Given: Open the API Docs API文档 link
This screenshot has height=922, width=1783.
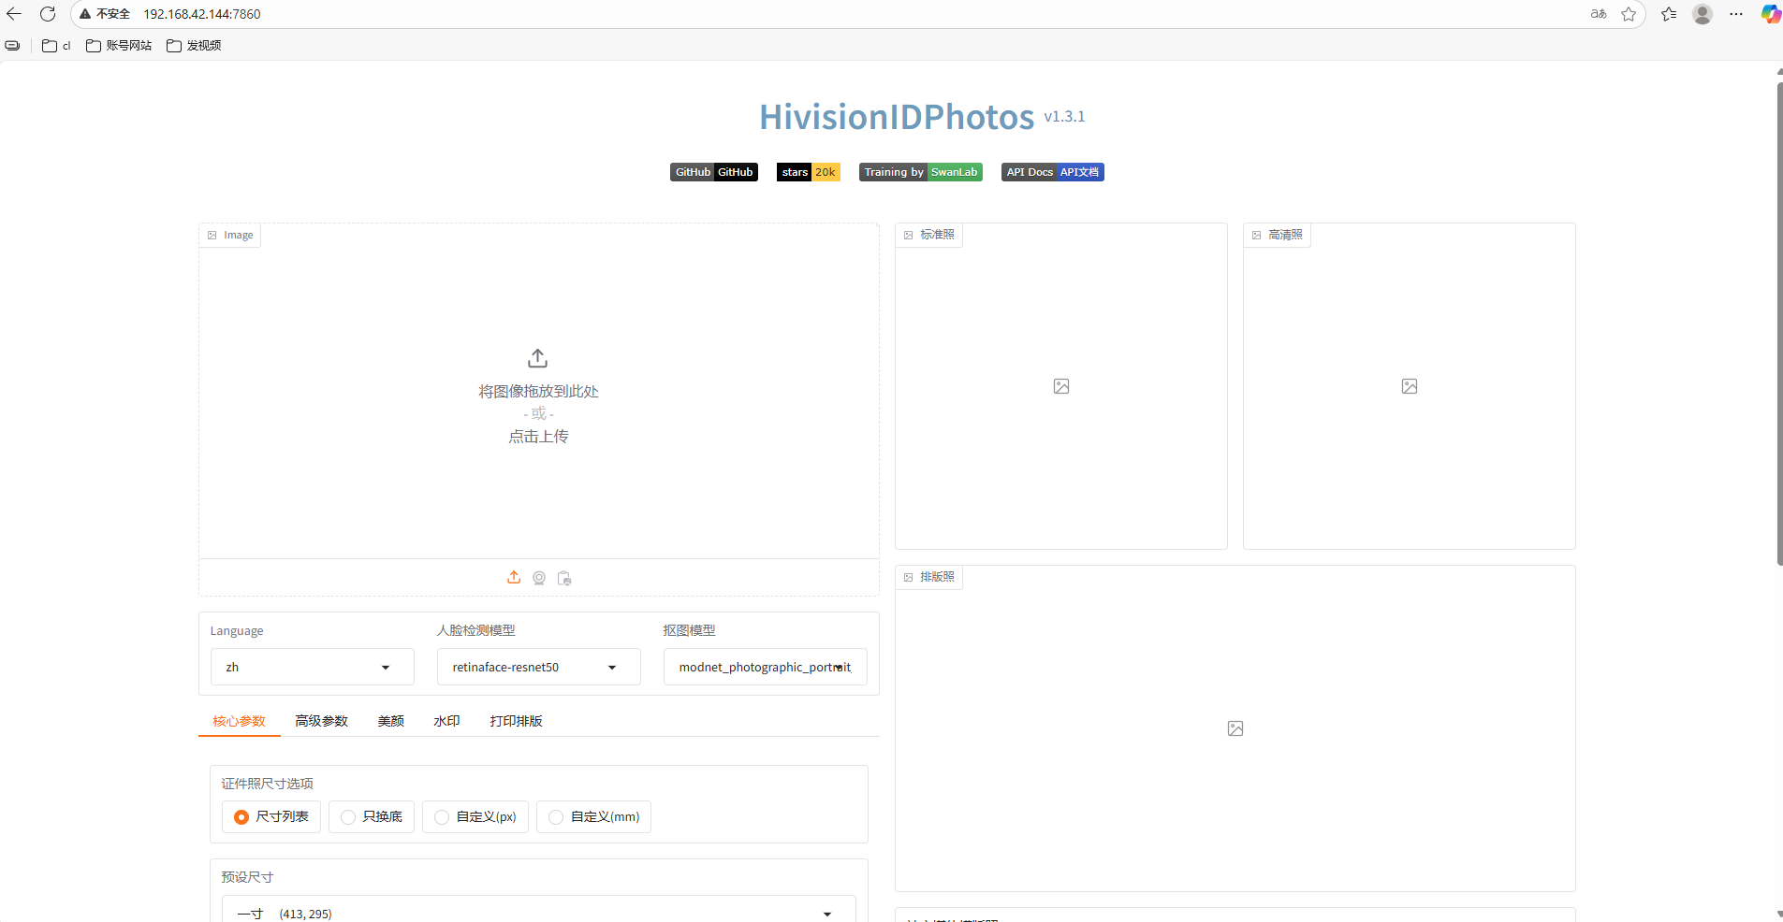Looking at the screenshot, I should coord(1052,172).
